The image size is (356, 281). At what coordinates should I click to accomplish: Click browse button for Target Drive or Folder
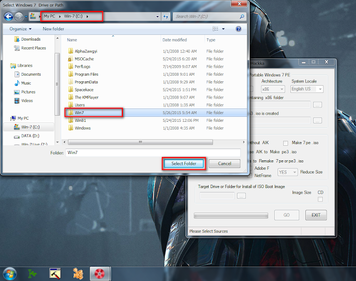click(241, 195)
